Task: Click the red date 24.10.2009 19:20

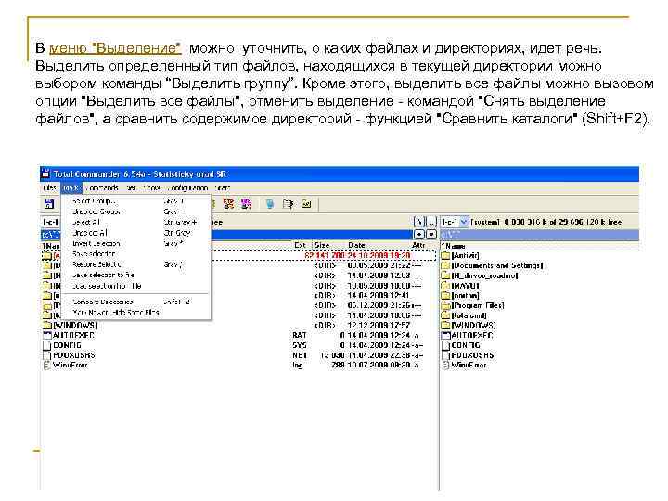Action: pyautogui.click(x=379, y=255)
